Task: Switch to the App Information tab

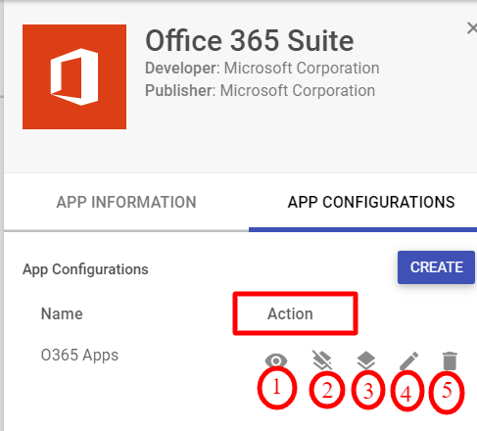Action: (x=126, y=202)
